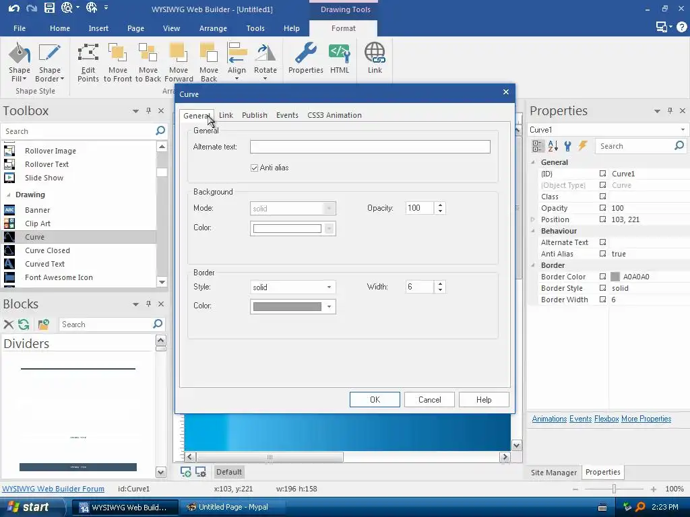Collapse the Behaviour section in Properties
This screenshot has width=690, height=517.
pyautogui.click(x=533, y=231)
